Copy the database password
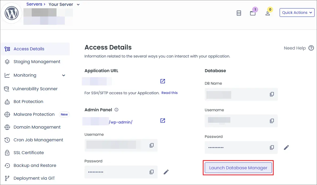The height and width of the screenshot is (185, 317). (272, 147)
